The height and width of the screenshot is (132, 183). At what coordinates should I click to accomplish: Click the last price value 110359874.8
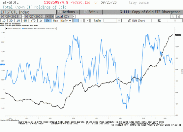pyautogui.click(x=56, y=2)
